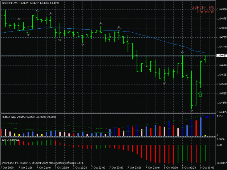Click the 1.64920 price axis label
Viewport: 227px width, 170px height.
[x=222, y=9]
